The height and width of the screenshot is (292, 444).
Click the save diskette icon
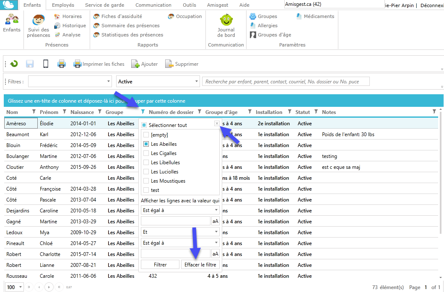point(30,64)
